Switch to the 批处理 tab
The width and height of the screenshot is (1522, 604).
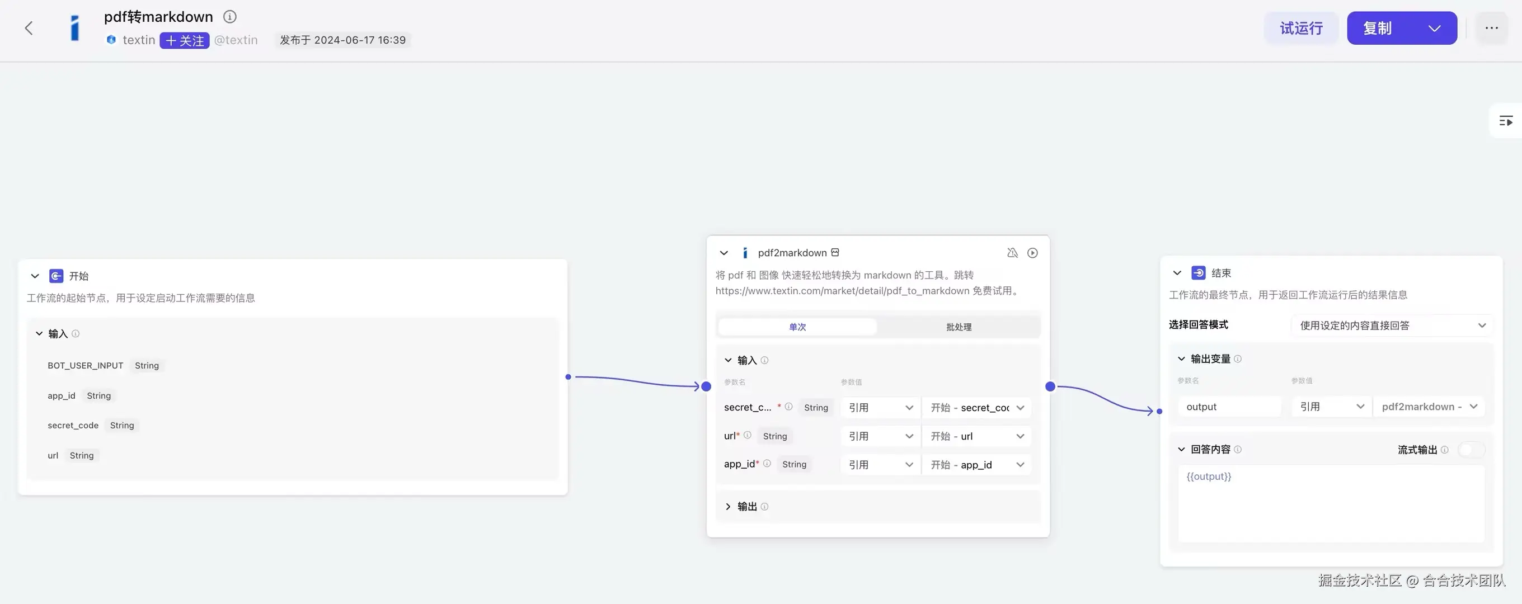click(959, 327)
